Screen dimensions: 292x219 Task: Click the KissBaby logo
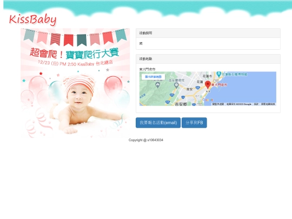pyautogui.click(x=33, y=20)
